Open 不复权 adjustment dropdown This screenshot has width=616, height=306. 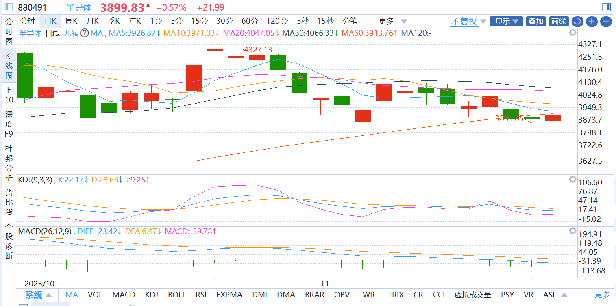pos(468,22)
